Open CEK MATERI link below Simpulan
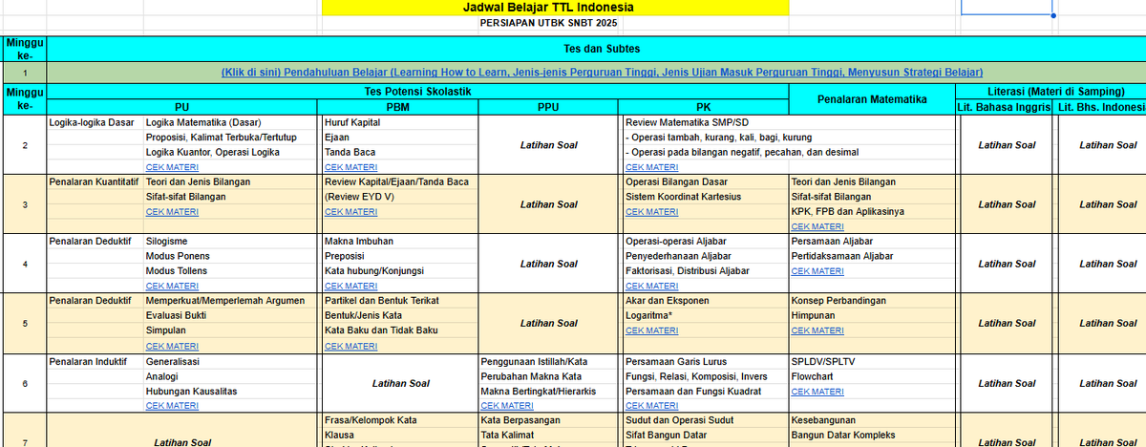 172,346
